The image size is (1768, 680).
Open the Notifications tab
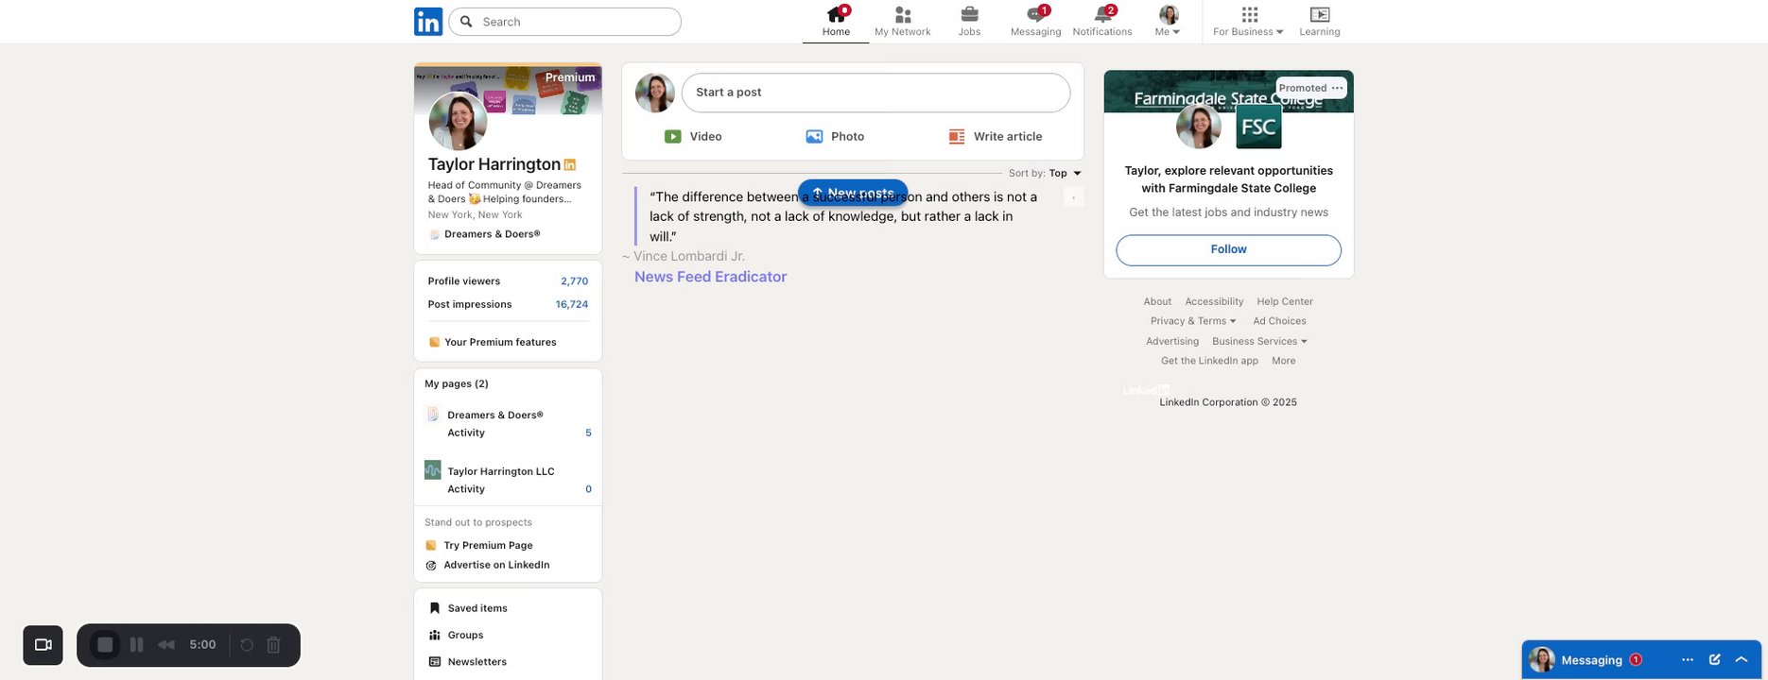click(1102, 22)
